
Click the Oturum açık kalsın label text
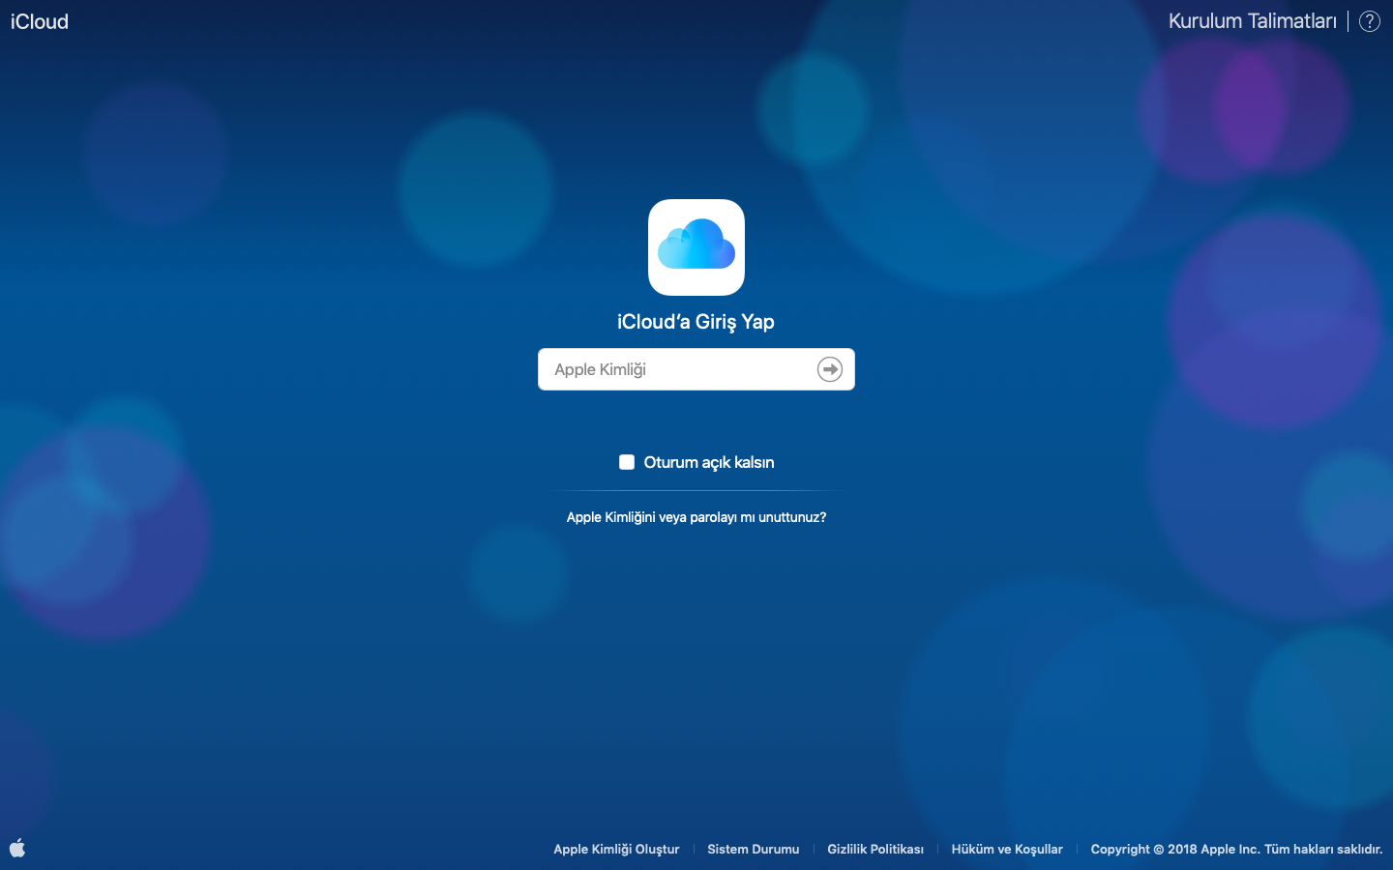pos(708,462)
